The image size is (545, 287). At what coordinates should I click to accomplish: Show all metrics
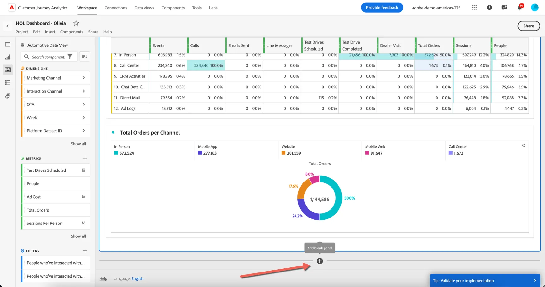(x=78, y=236)
